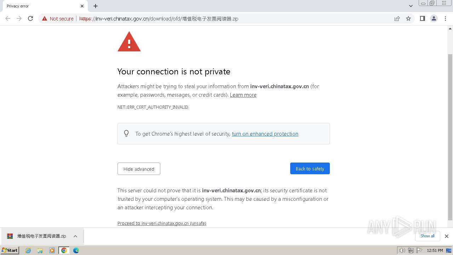Click the address bar URL

(x=159, y=19)
